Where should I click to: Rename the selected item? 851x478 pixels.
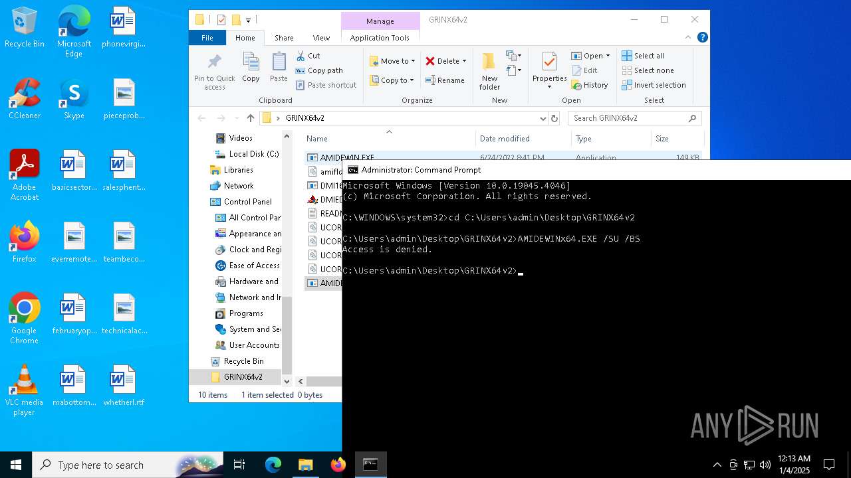click(x=445, y=80)
